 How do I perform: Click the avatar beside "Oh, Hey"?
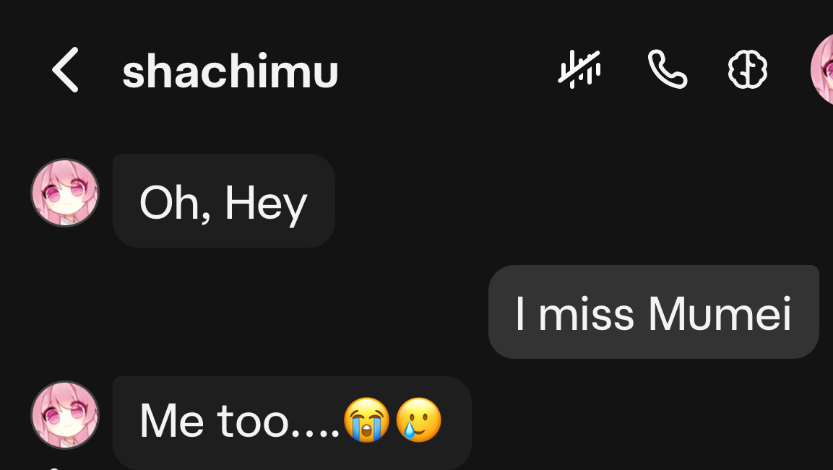pos(65,193)
